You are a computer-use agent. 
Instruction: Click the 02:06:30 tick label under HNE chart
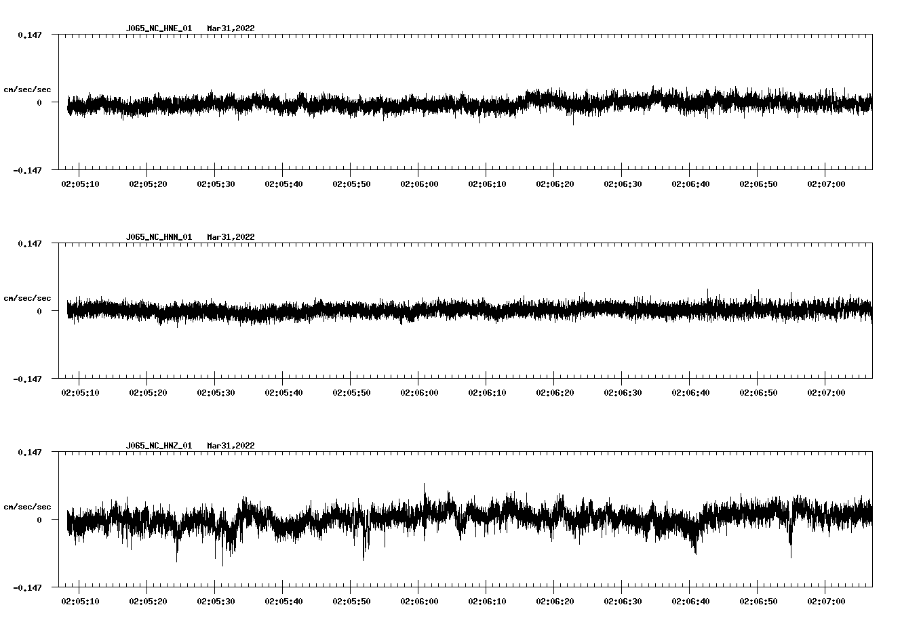(623, 184)
